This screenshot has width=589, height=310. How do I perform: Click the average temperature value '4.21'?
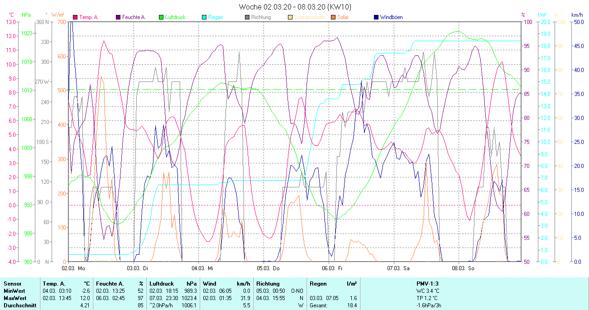coord(86,305)
